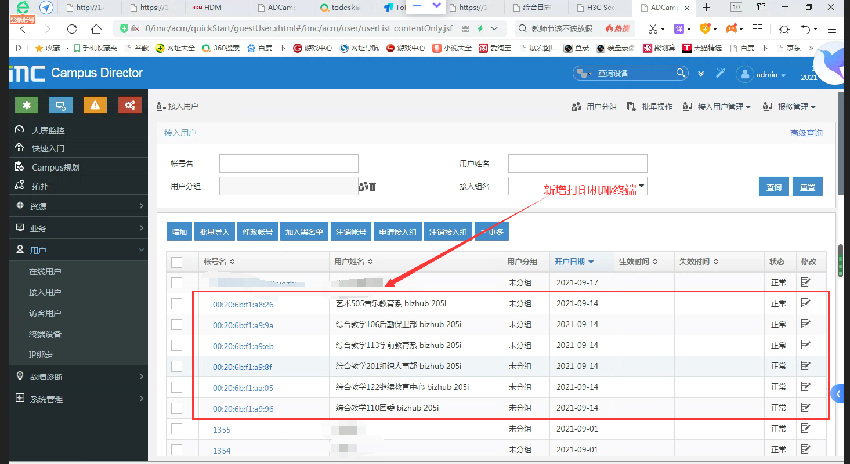850x464 pixels.
Task: Click modify icon for 00:20:6b:f1:a9:9a row
Action: coord(805,324)
